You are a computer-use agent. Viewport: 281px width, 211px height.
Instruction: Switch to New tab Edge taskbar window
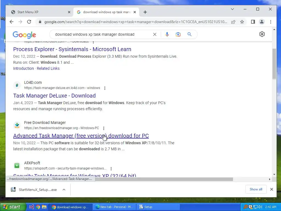click(114, 207)
